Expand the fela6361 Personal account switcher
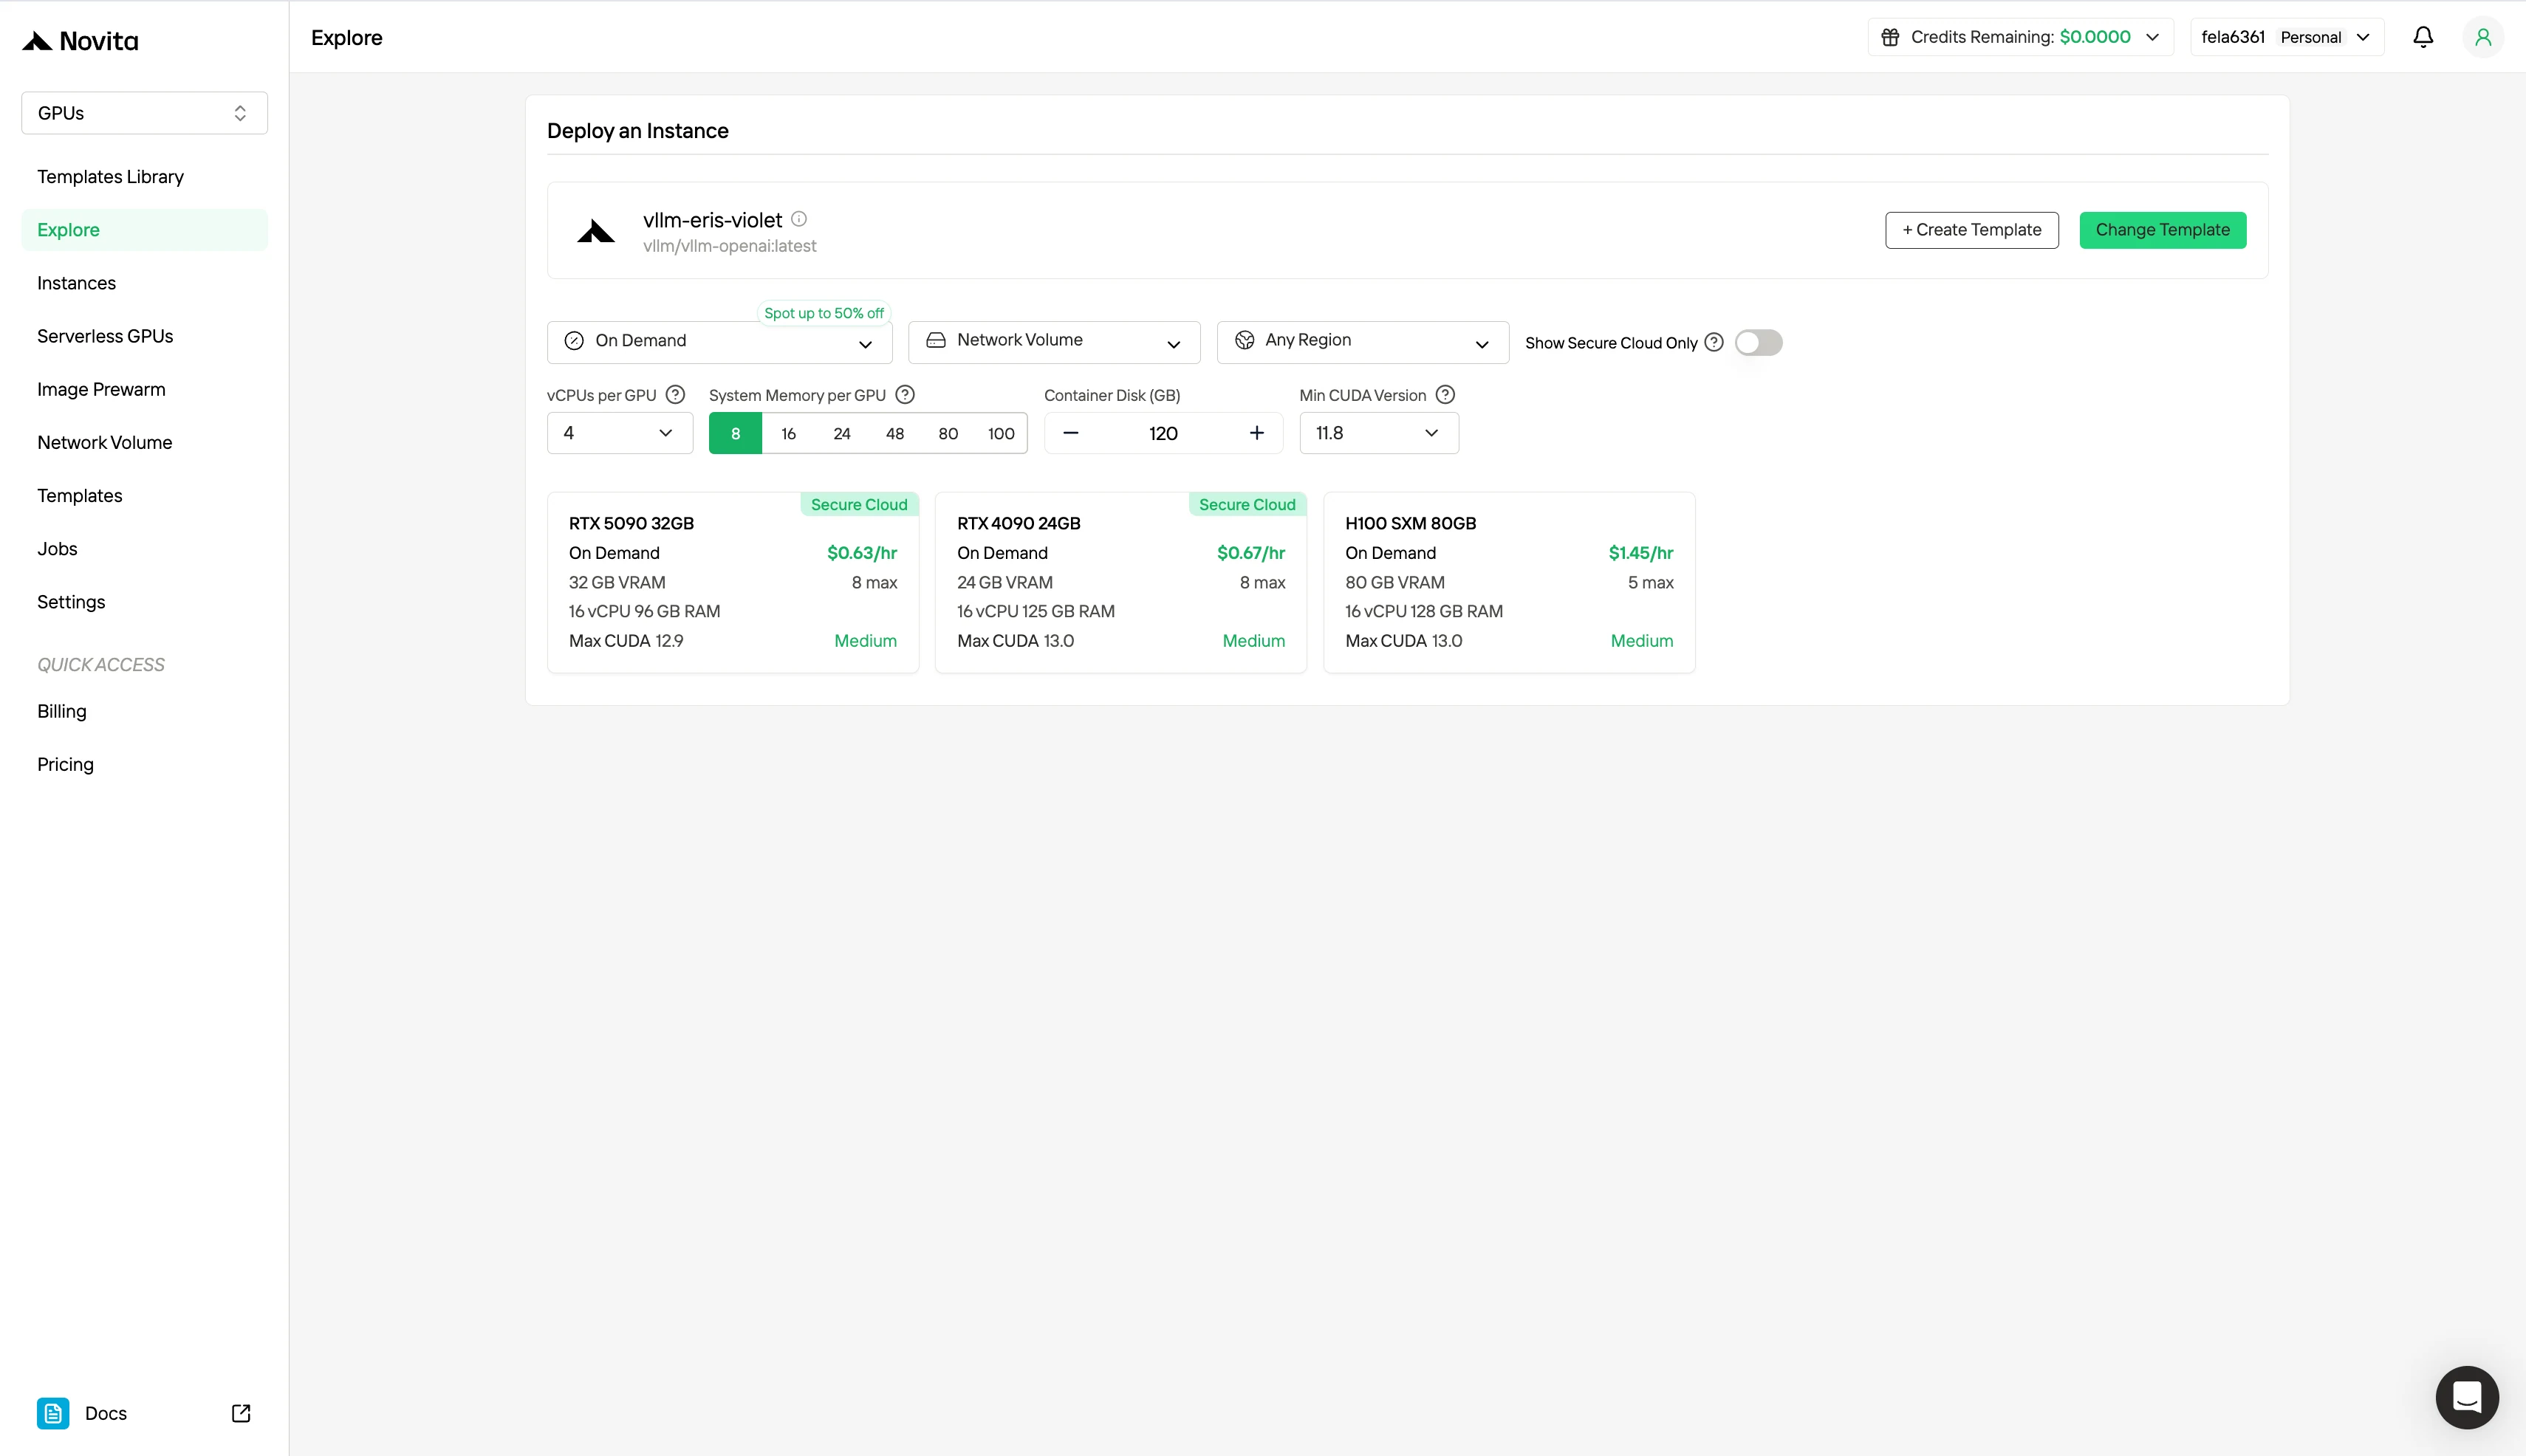Image resolution: width=2526 pixels, height=1456 pixels. (x=2287, y=37)
